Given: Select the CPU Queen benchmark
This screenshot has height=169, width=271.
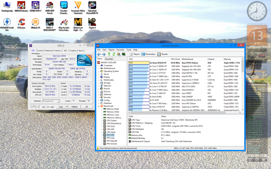Looking at the screenshot, I should pos(111,120).
